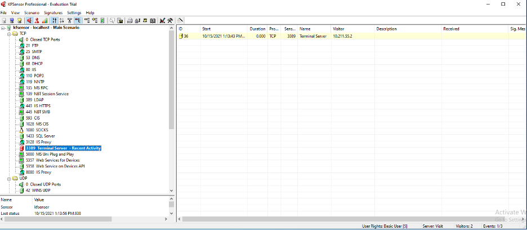The height and width of the screenshot is (230, 527).
Task: Click the Duration column header
Action: point(257,29)
